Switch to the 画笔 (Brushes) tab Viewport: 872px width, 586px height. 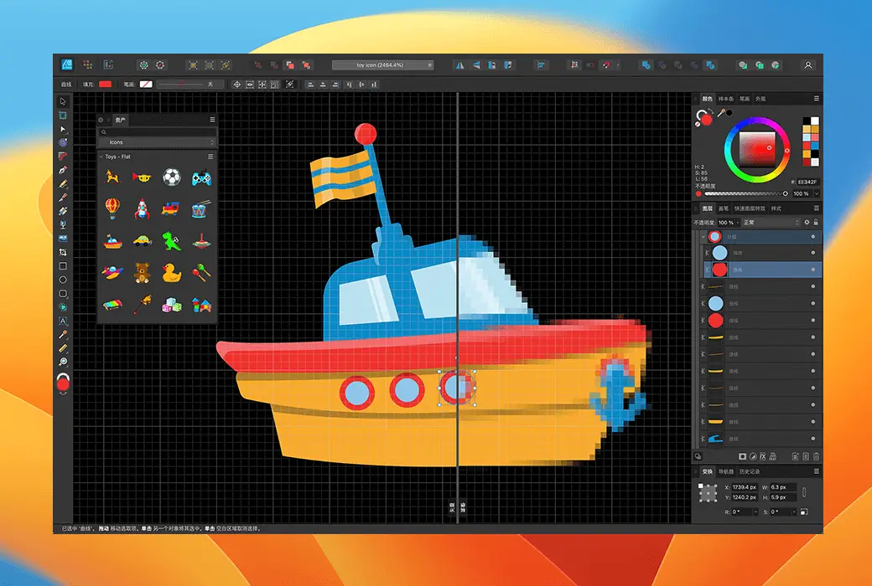724,208
